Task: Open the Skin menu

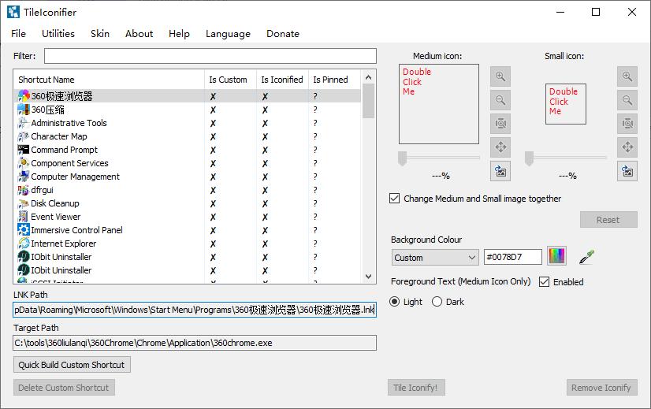Action: tap(100, 34)
